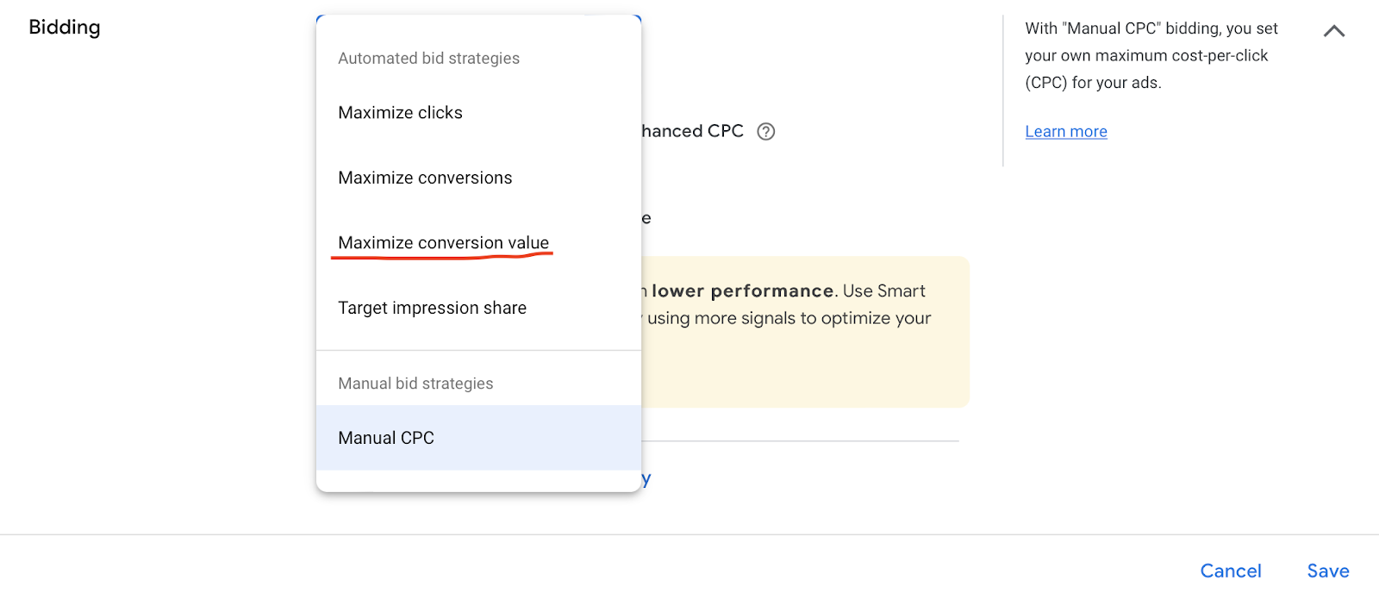Click the Automated bid strategies group header
This screenshot has height=599, width=1379.
428,59
